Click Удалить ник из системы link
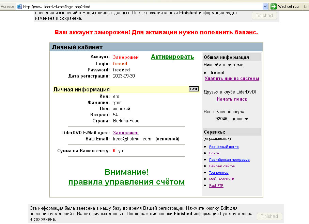Image resolution: width=309 pixels, height=224 pixels. tap(232, 79)
